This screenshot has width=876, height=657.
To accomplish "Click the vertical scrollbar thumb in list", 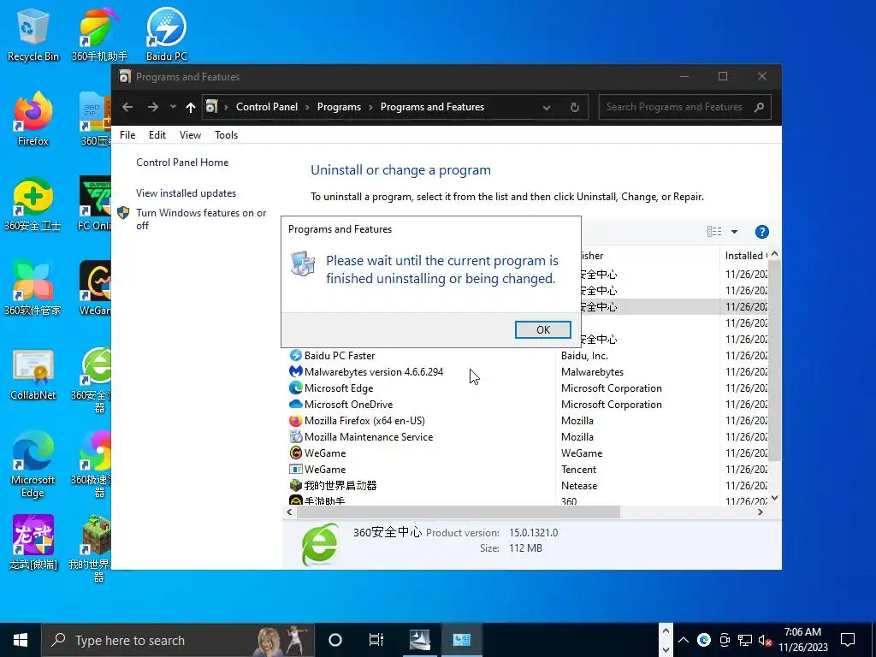I will (774, 360).
